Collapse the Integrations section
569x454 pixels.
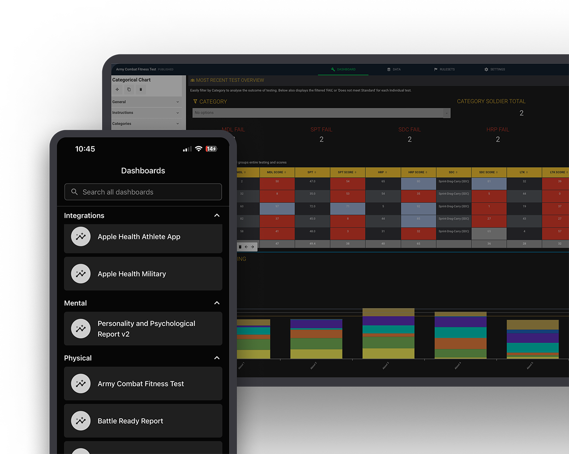(x=217, y=215)
